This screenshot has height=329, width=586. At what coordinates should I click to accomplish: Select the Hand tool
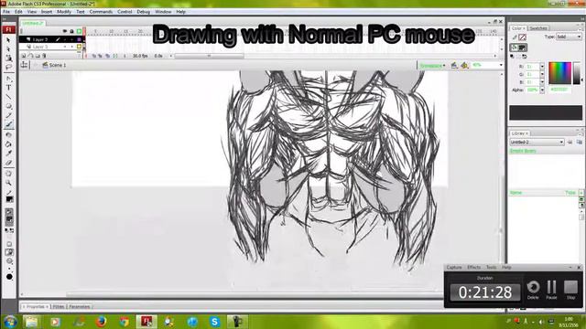click(8, 174)
